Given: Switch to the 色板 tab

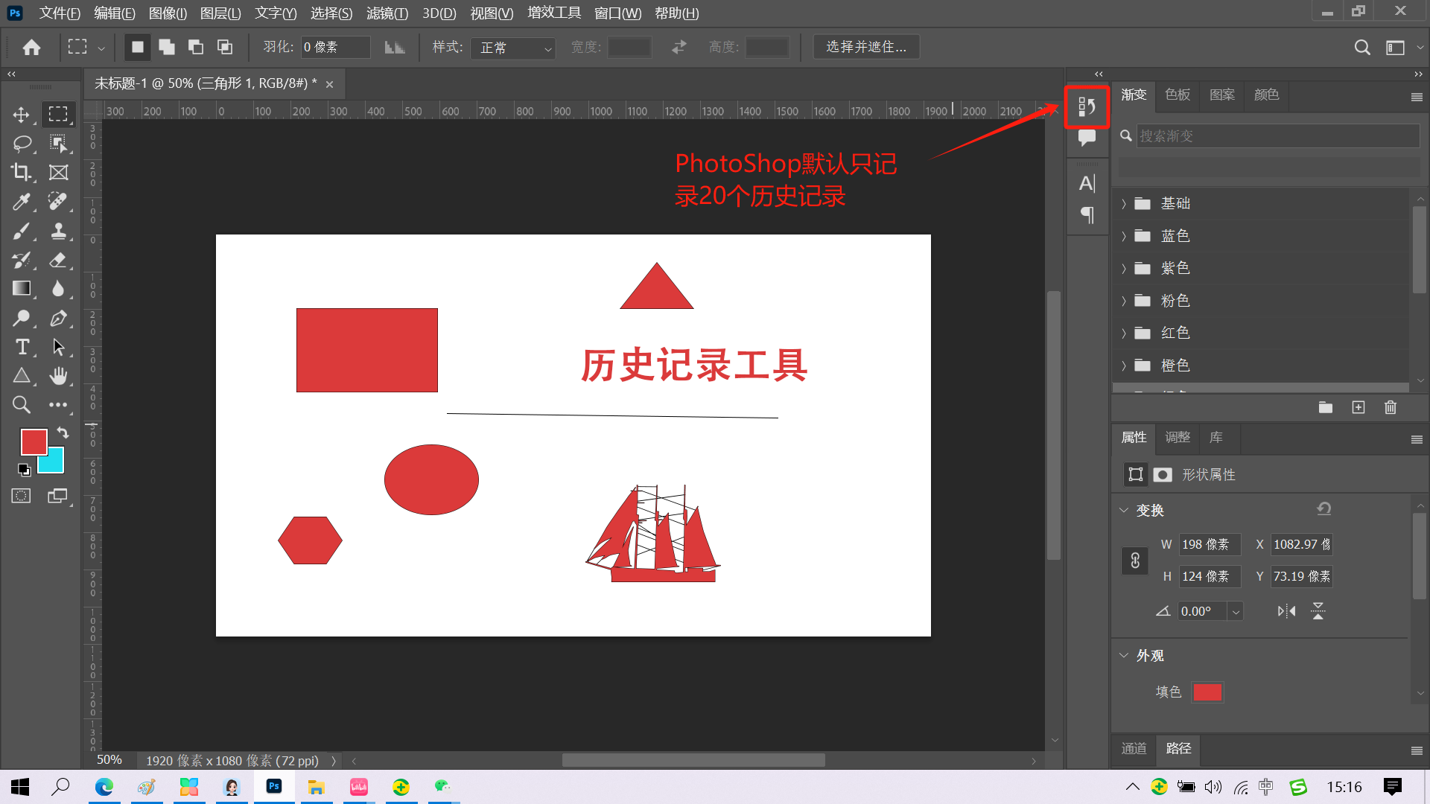Looking at the screenshot, I should (1178, 95).
